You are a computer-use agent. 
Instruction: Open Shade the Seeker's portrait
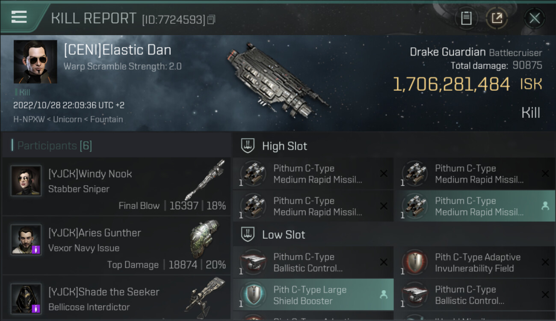click(26, 298)
